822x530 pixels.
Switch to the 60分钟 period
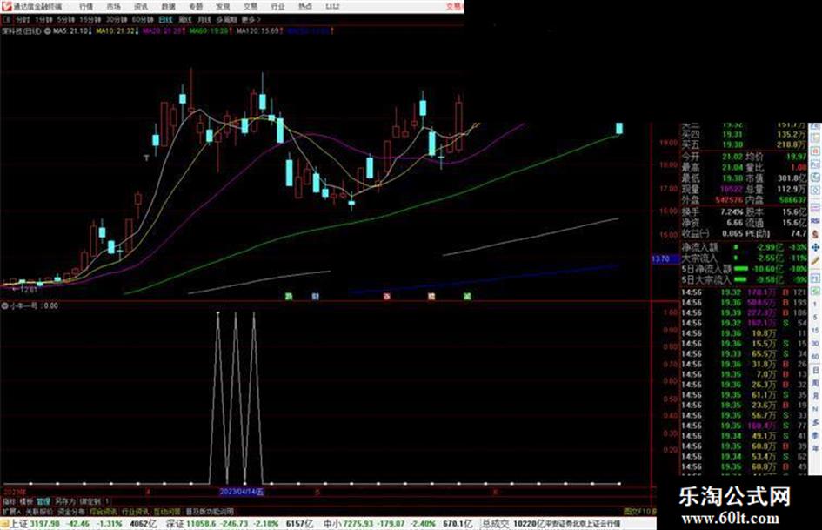[143, 19]
